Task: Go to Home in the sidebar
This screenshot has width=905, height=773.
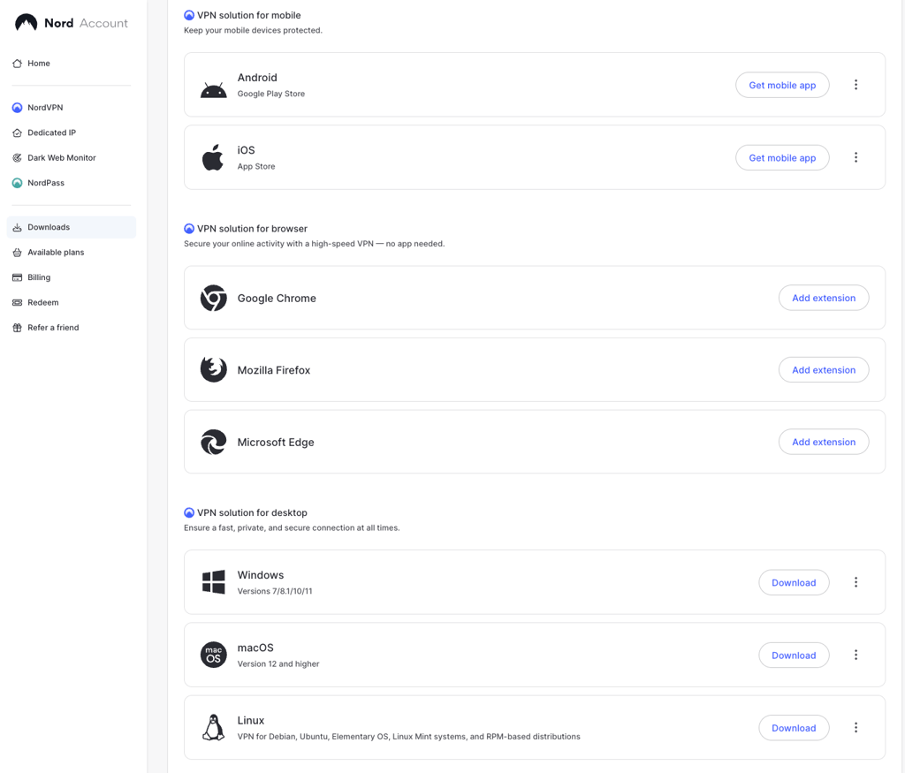Action: (x=72, y=64)
